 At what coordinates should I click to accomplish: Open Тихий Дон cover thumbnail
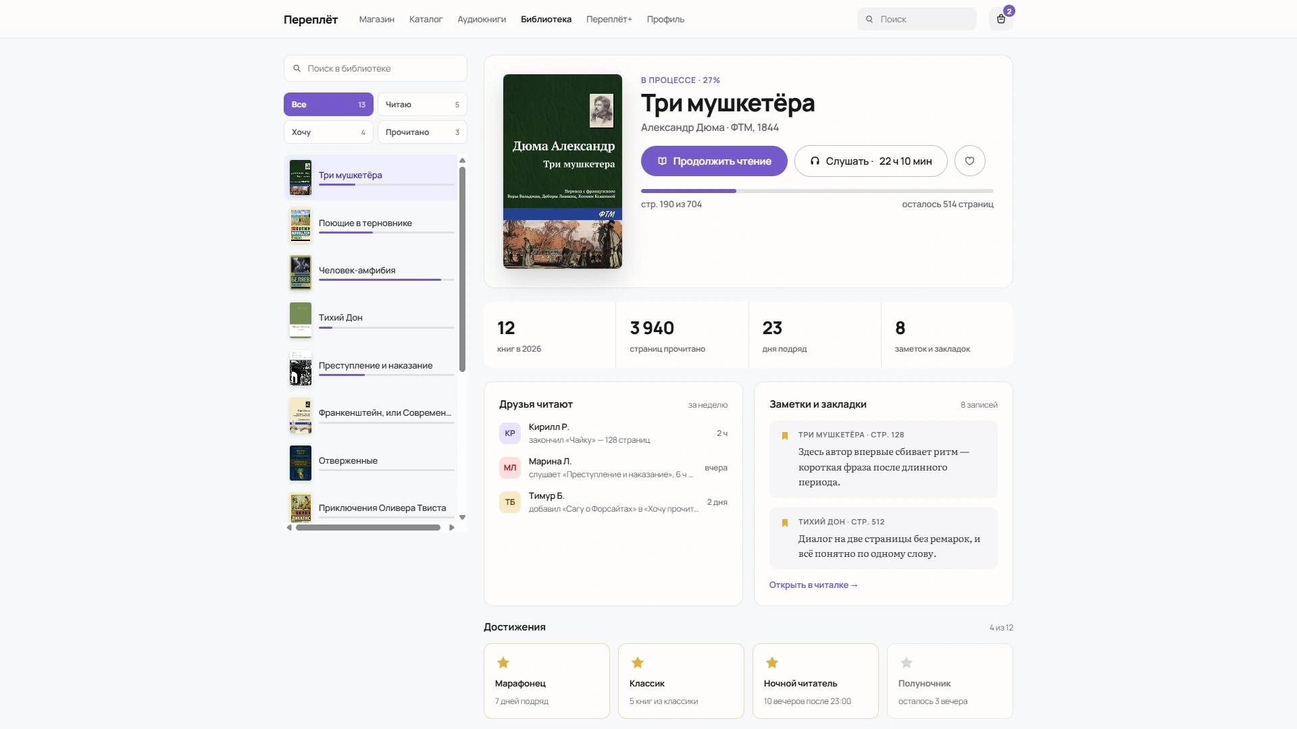pyautogui.click(x=301, y=320)
